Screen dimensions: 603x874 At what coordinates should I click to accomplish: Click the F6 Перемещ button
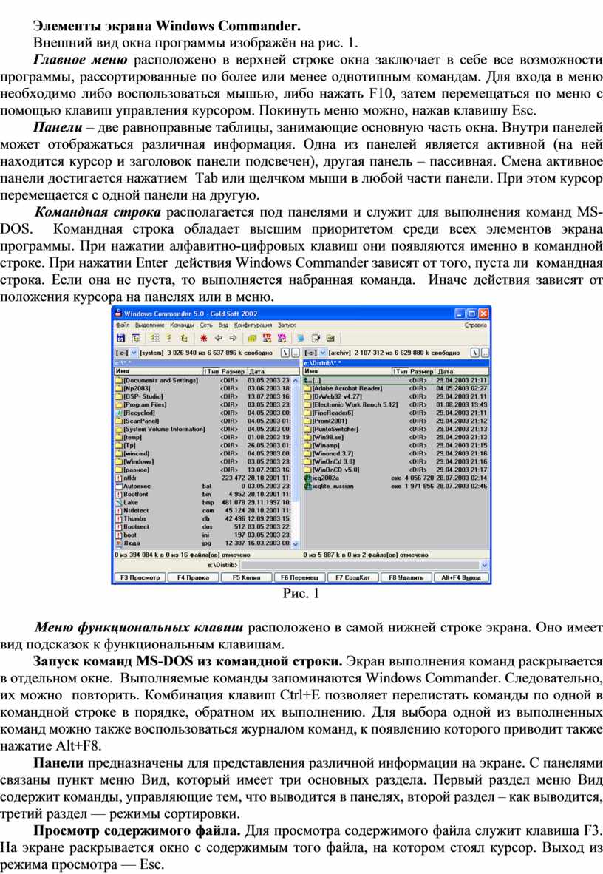299,577
